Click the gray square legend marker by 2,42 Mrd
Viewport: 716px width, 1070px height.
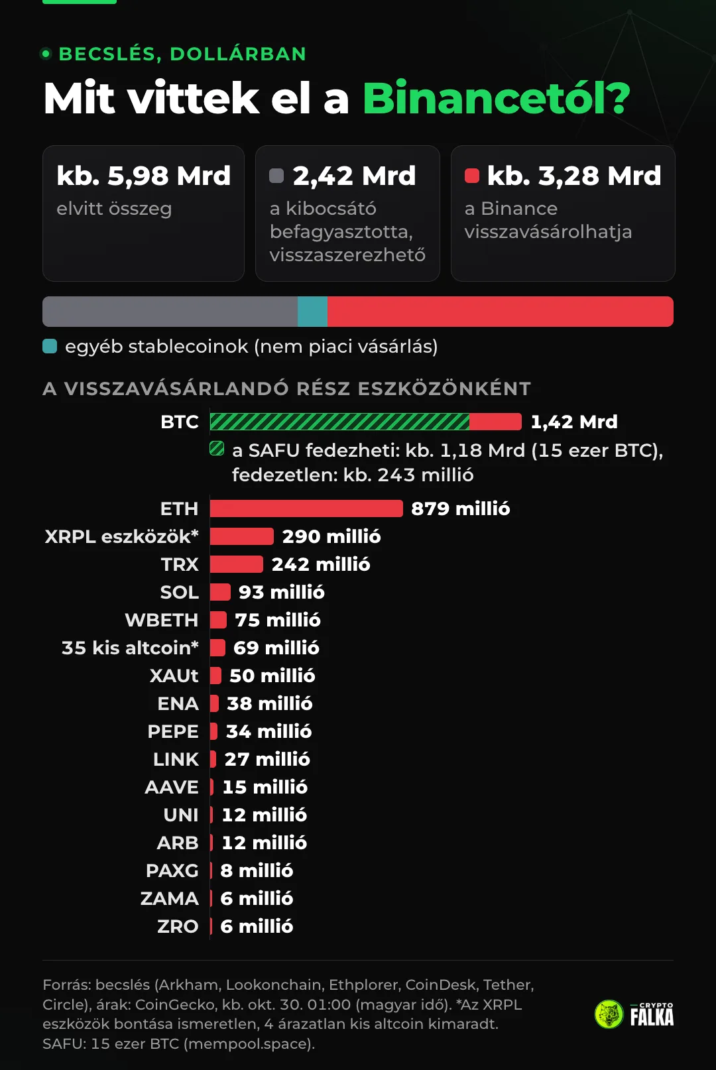[276, 176]
